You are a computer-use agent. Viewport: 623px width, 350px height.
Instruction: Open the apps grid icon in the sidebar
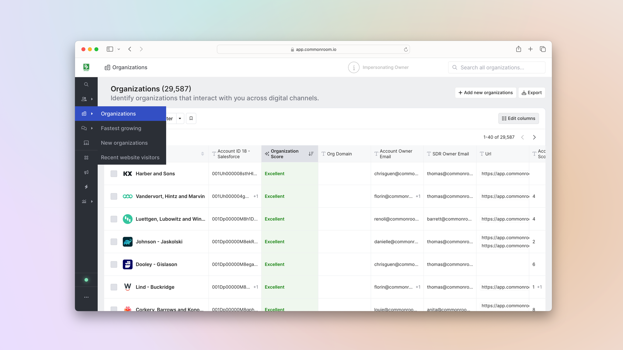(x=86, y=157)
